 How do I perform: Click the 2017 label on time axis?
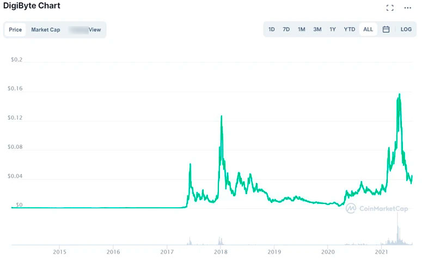click(167, 252)
